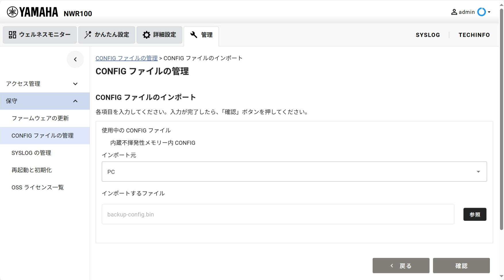This screenshot has width=504, height=280.
Task: Go back with the 戻る button
Action: click(401, 266)
